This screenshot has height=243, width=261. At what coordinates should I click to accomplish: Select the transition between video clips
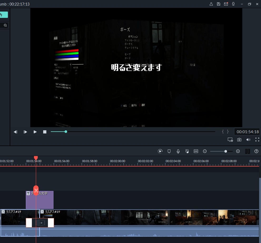click(x=40, y=223)
